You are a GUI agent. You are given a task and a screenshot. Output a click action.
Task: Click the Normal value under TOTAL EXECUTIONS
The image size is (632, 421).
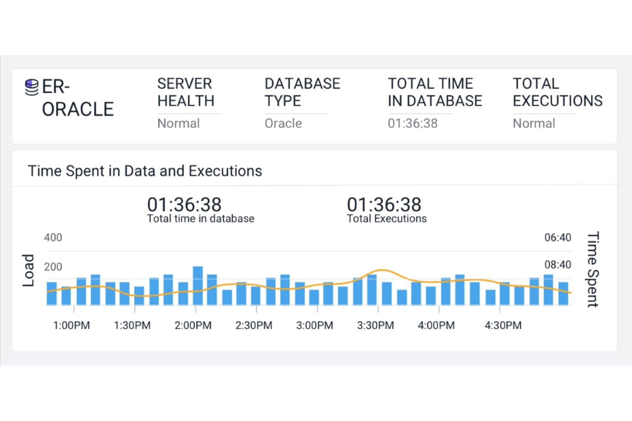tap(534, 123)
